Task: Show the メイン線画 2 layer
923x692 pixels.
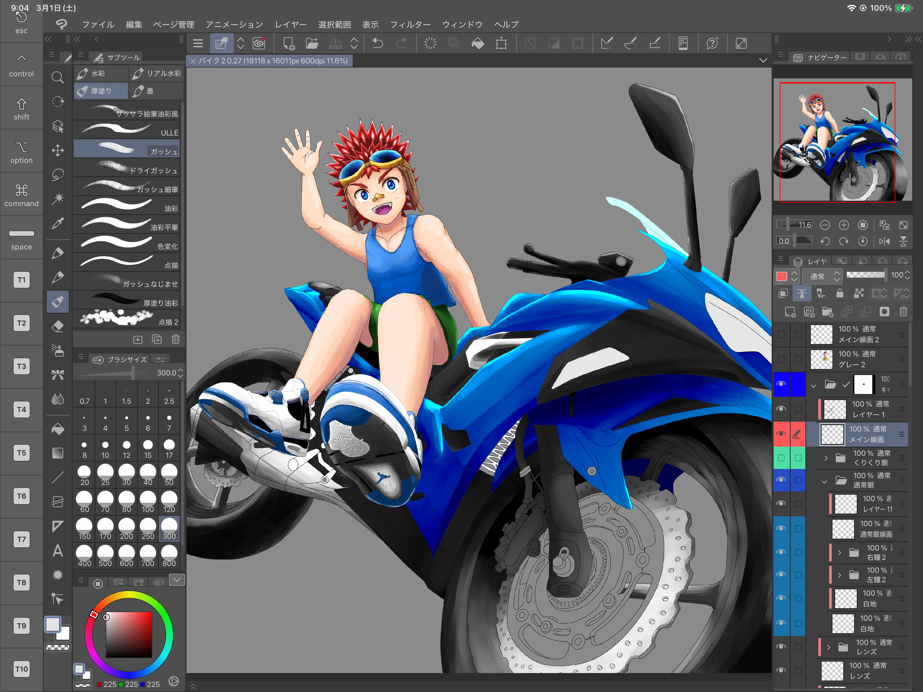Action: [781, 334]
